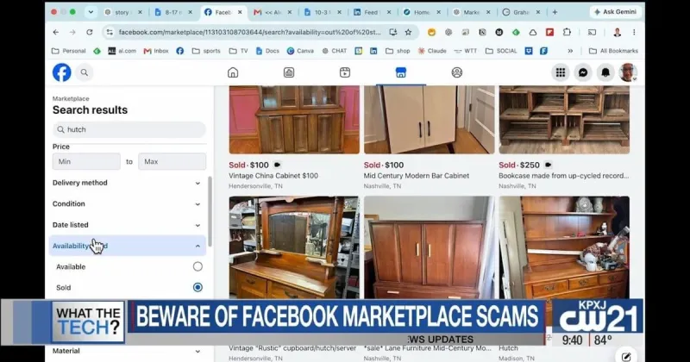This screenshot has width=690, height=362.
Task: Switch to the story browser tab
Action: click(123, 12)
